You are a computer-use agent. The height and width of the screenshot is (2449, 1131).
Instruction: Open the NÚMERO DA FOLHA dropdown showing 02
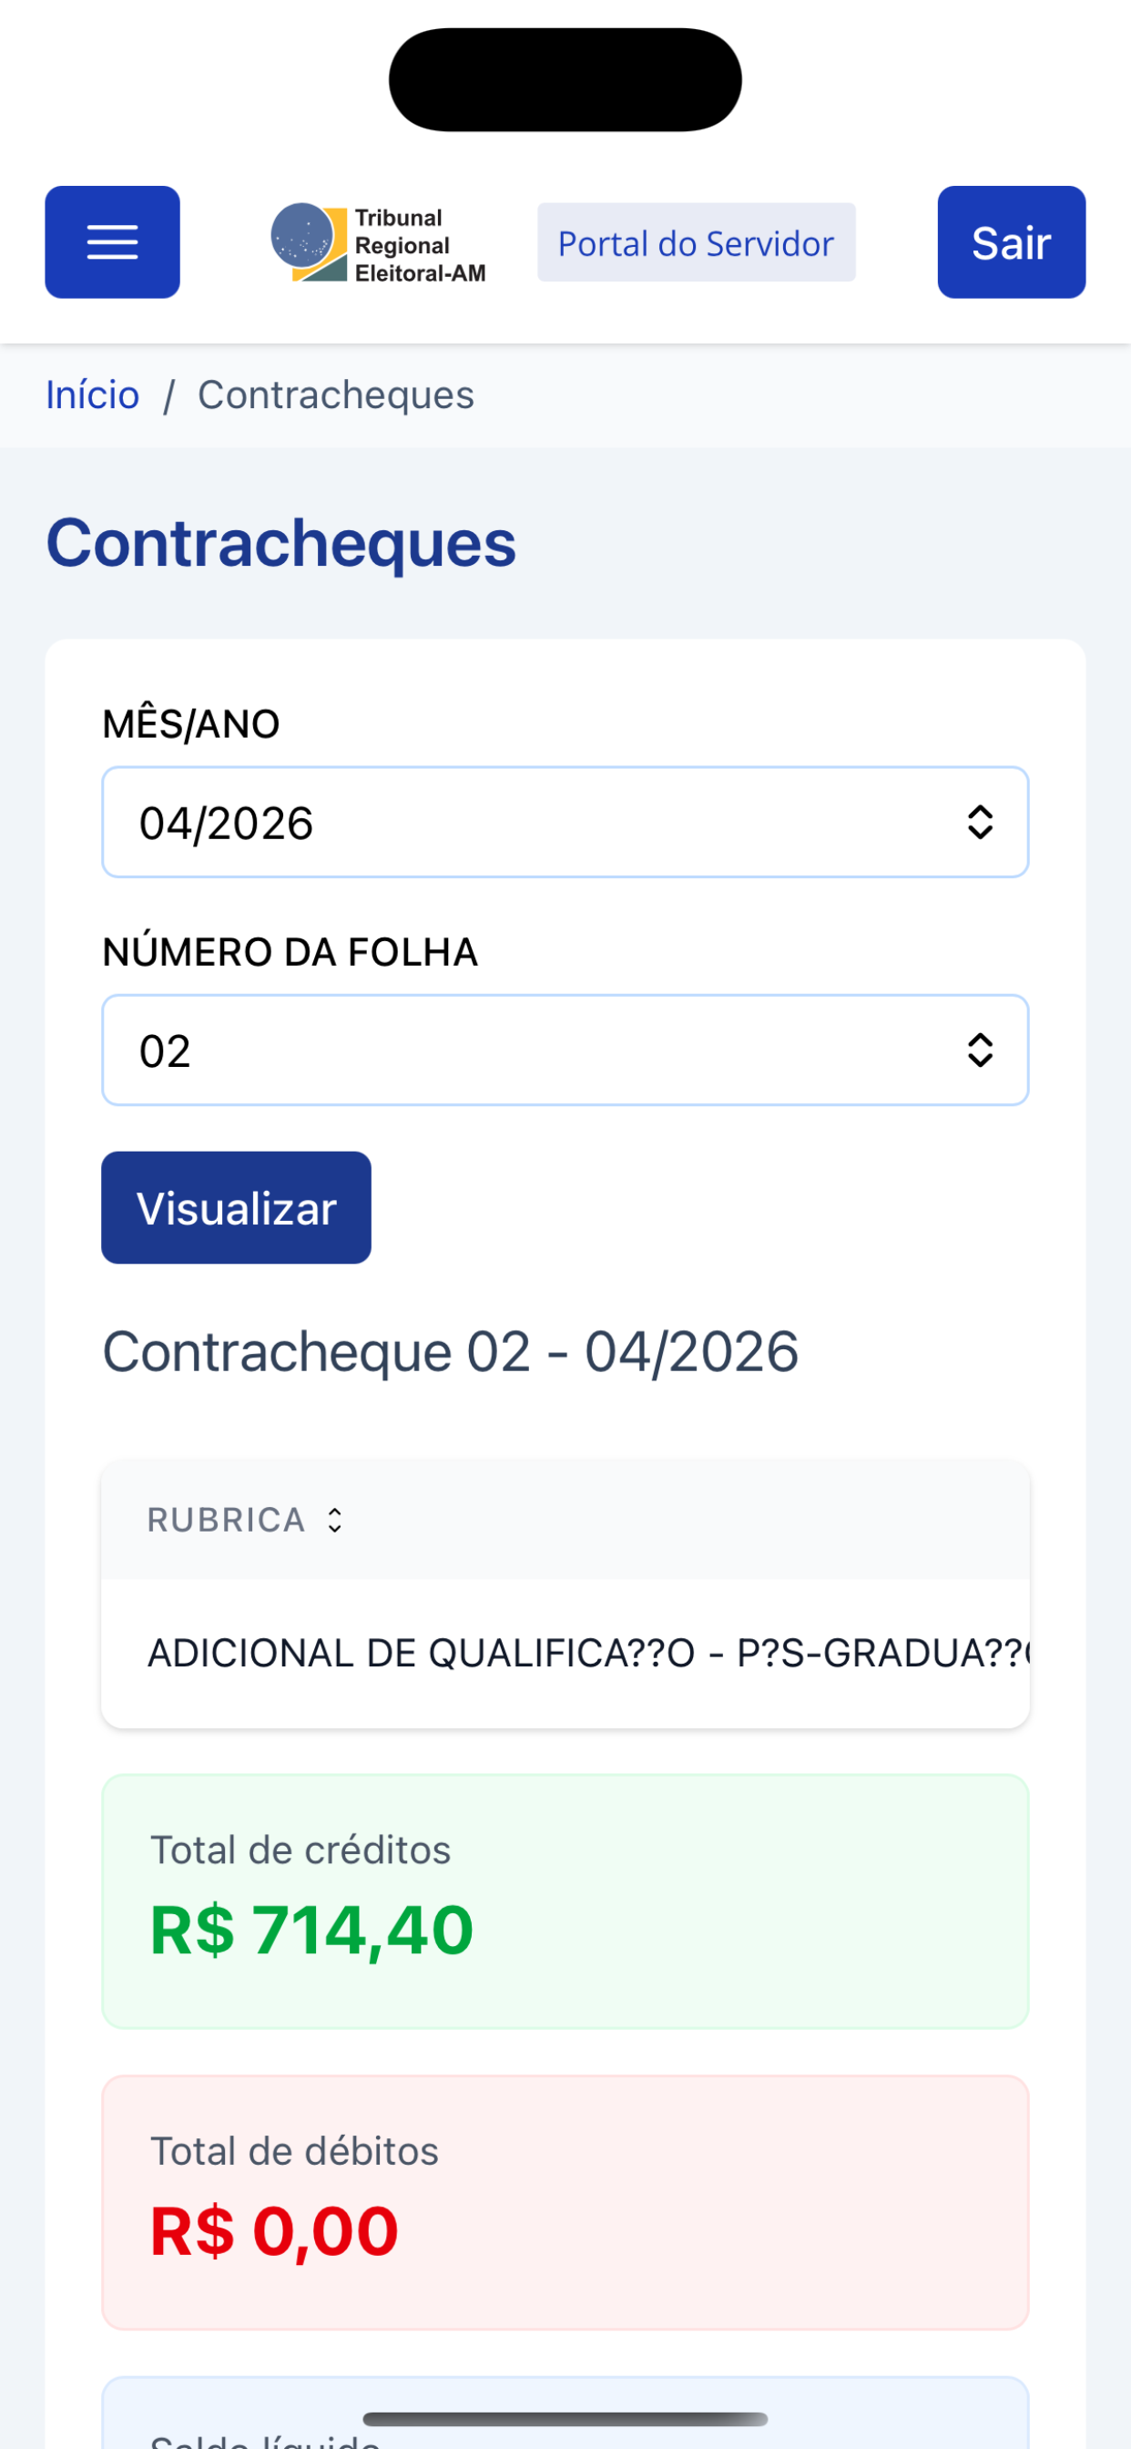[x=565, y=1050]
